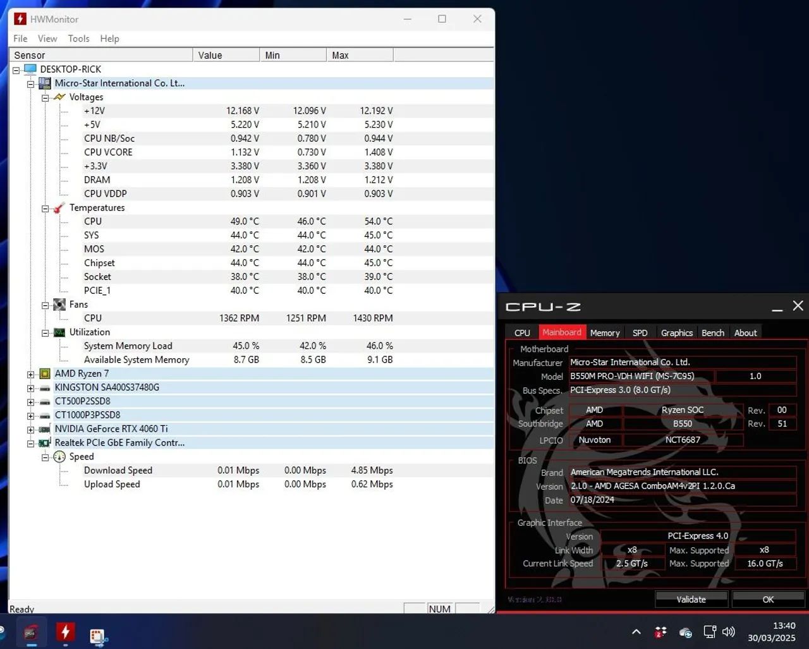
Task: Switch to the SPD tab in CPU-Z
Action: coord(640,332)
